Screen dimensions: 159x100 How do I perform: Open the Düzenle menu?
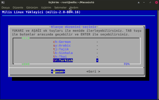point(18,8)
